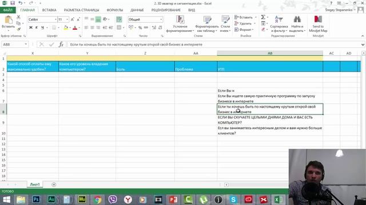The width and height of the screenshot is (366, 205).
Task: Collapse the ribbon with the caret
Action: pos(363,36)
